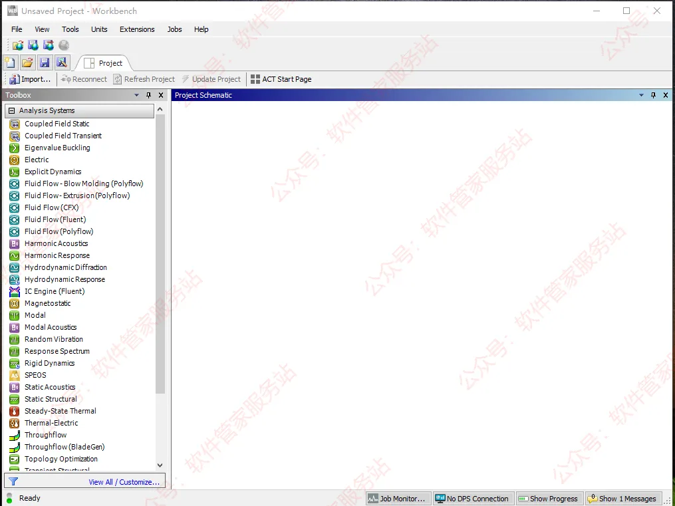Open the ACT Start Page
This screenshot has height=506, width=675.
coord(281,79)
